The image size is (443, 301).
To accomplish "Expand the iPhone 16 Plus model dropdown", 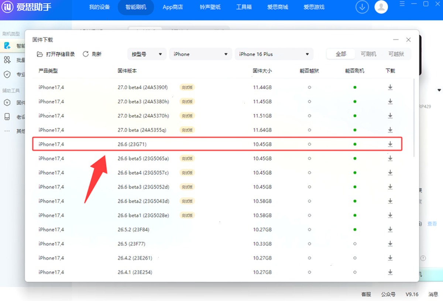I will click(274, 54).
